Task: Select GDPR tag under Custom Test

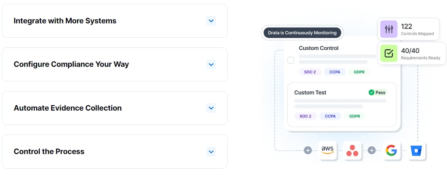Action: (355, 116)
